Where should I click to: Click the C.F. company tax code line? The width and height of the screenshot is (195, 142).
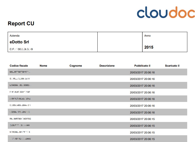pyautogui.click(x=21, y=49)
